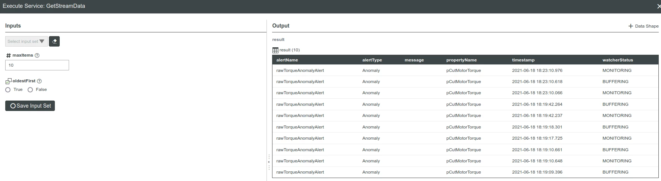
Task: Click the result table grid icon
Action: (x=275, y=50)
